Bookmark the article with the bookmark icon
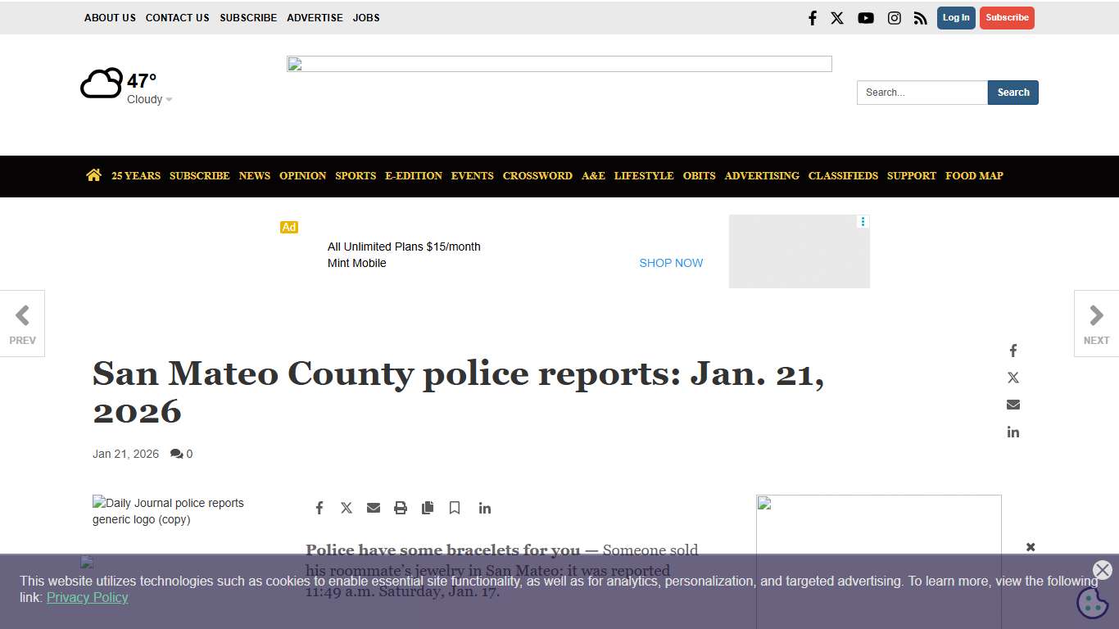Viewport: 1119px width, 629px height. 455,507
